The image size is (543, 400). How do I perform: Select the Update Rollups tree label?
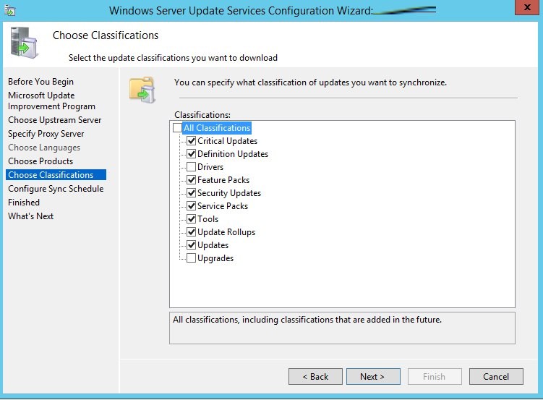point(226,232)
